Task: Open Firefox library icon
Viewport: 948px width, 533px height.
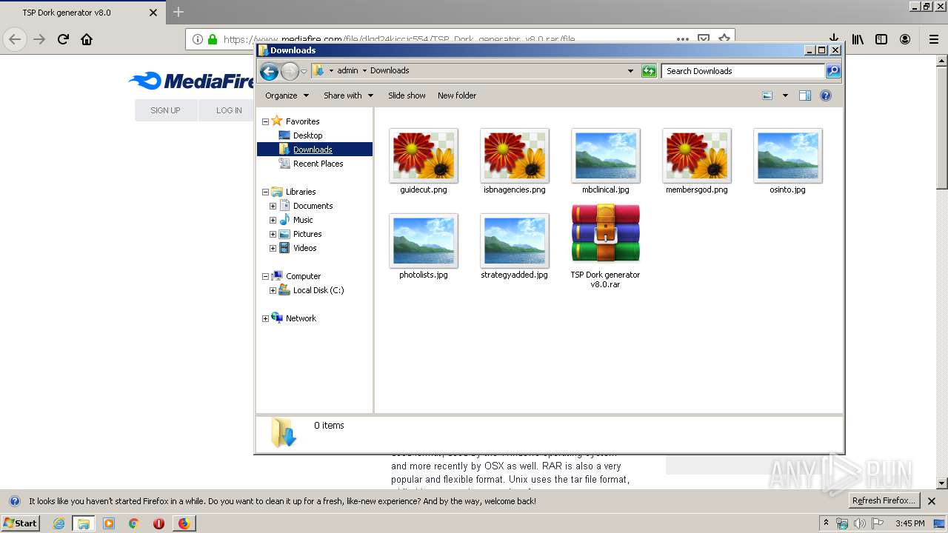Action: pyautogui.click(x=858, y=39)
